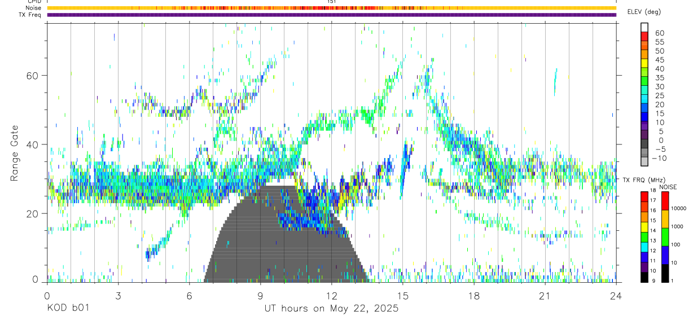This screenshot has width=693, height=320.
Task: Click the "60" tick on Range Gate axis
Action: click(33, 76)
